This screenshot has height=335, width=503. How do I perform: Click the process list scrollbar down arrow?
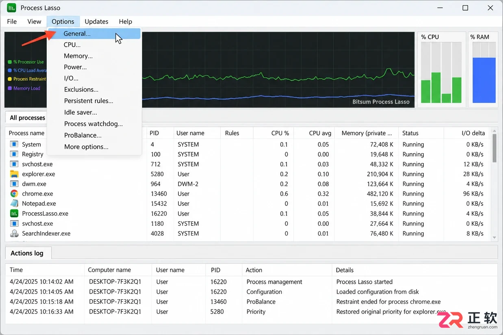[x=494, y=238]
